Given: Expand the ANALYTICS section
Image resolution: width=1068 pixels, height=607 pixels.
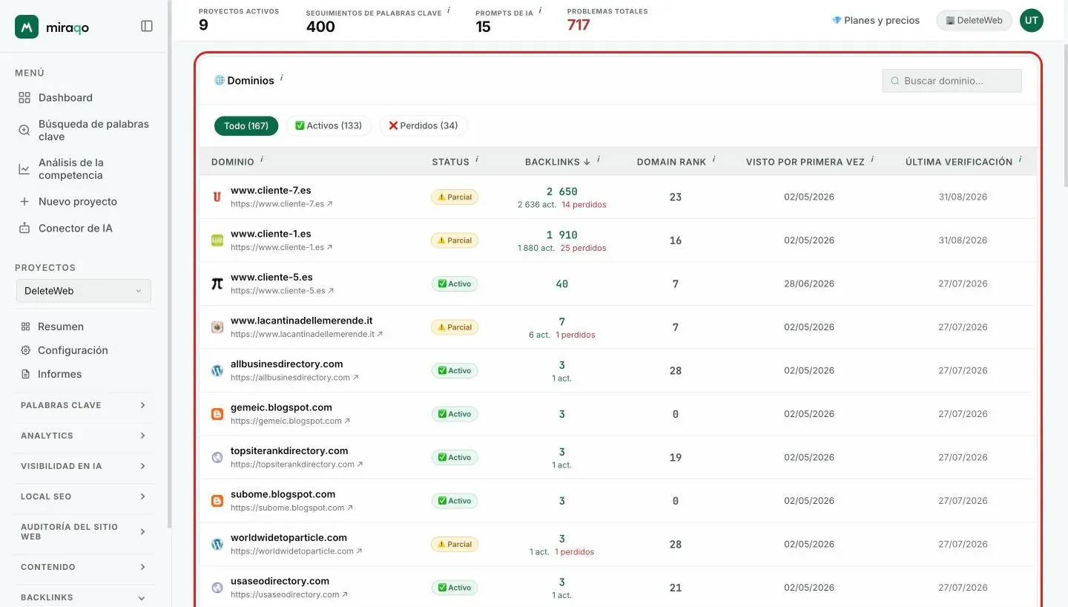Looking at the screenshot, I should (84, 436).
